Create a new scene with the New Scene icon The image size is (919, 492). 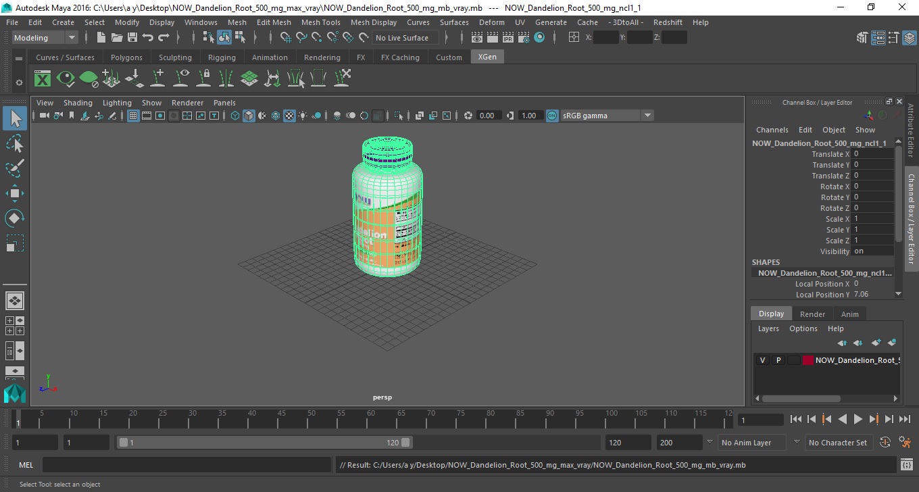click(x=101, y=38)
